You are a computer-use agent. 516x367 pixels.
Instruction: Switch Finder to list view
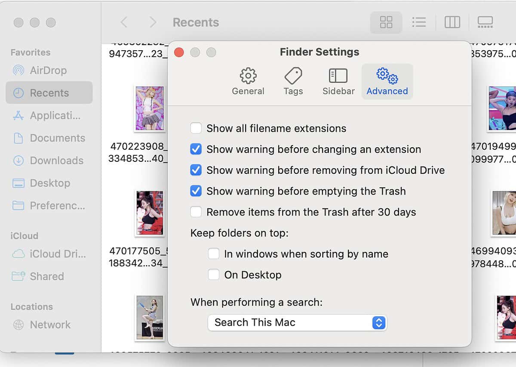pos(419,22)
